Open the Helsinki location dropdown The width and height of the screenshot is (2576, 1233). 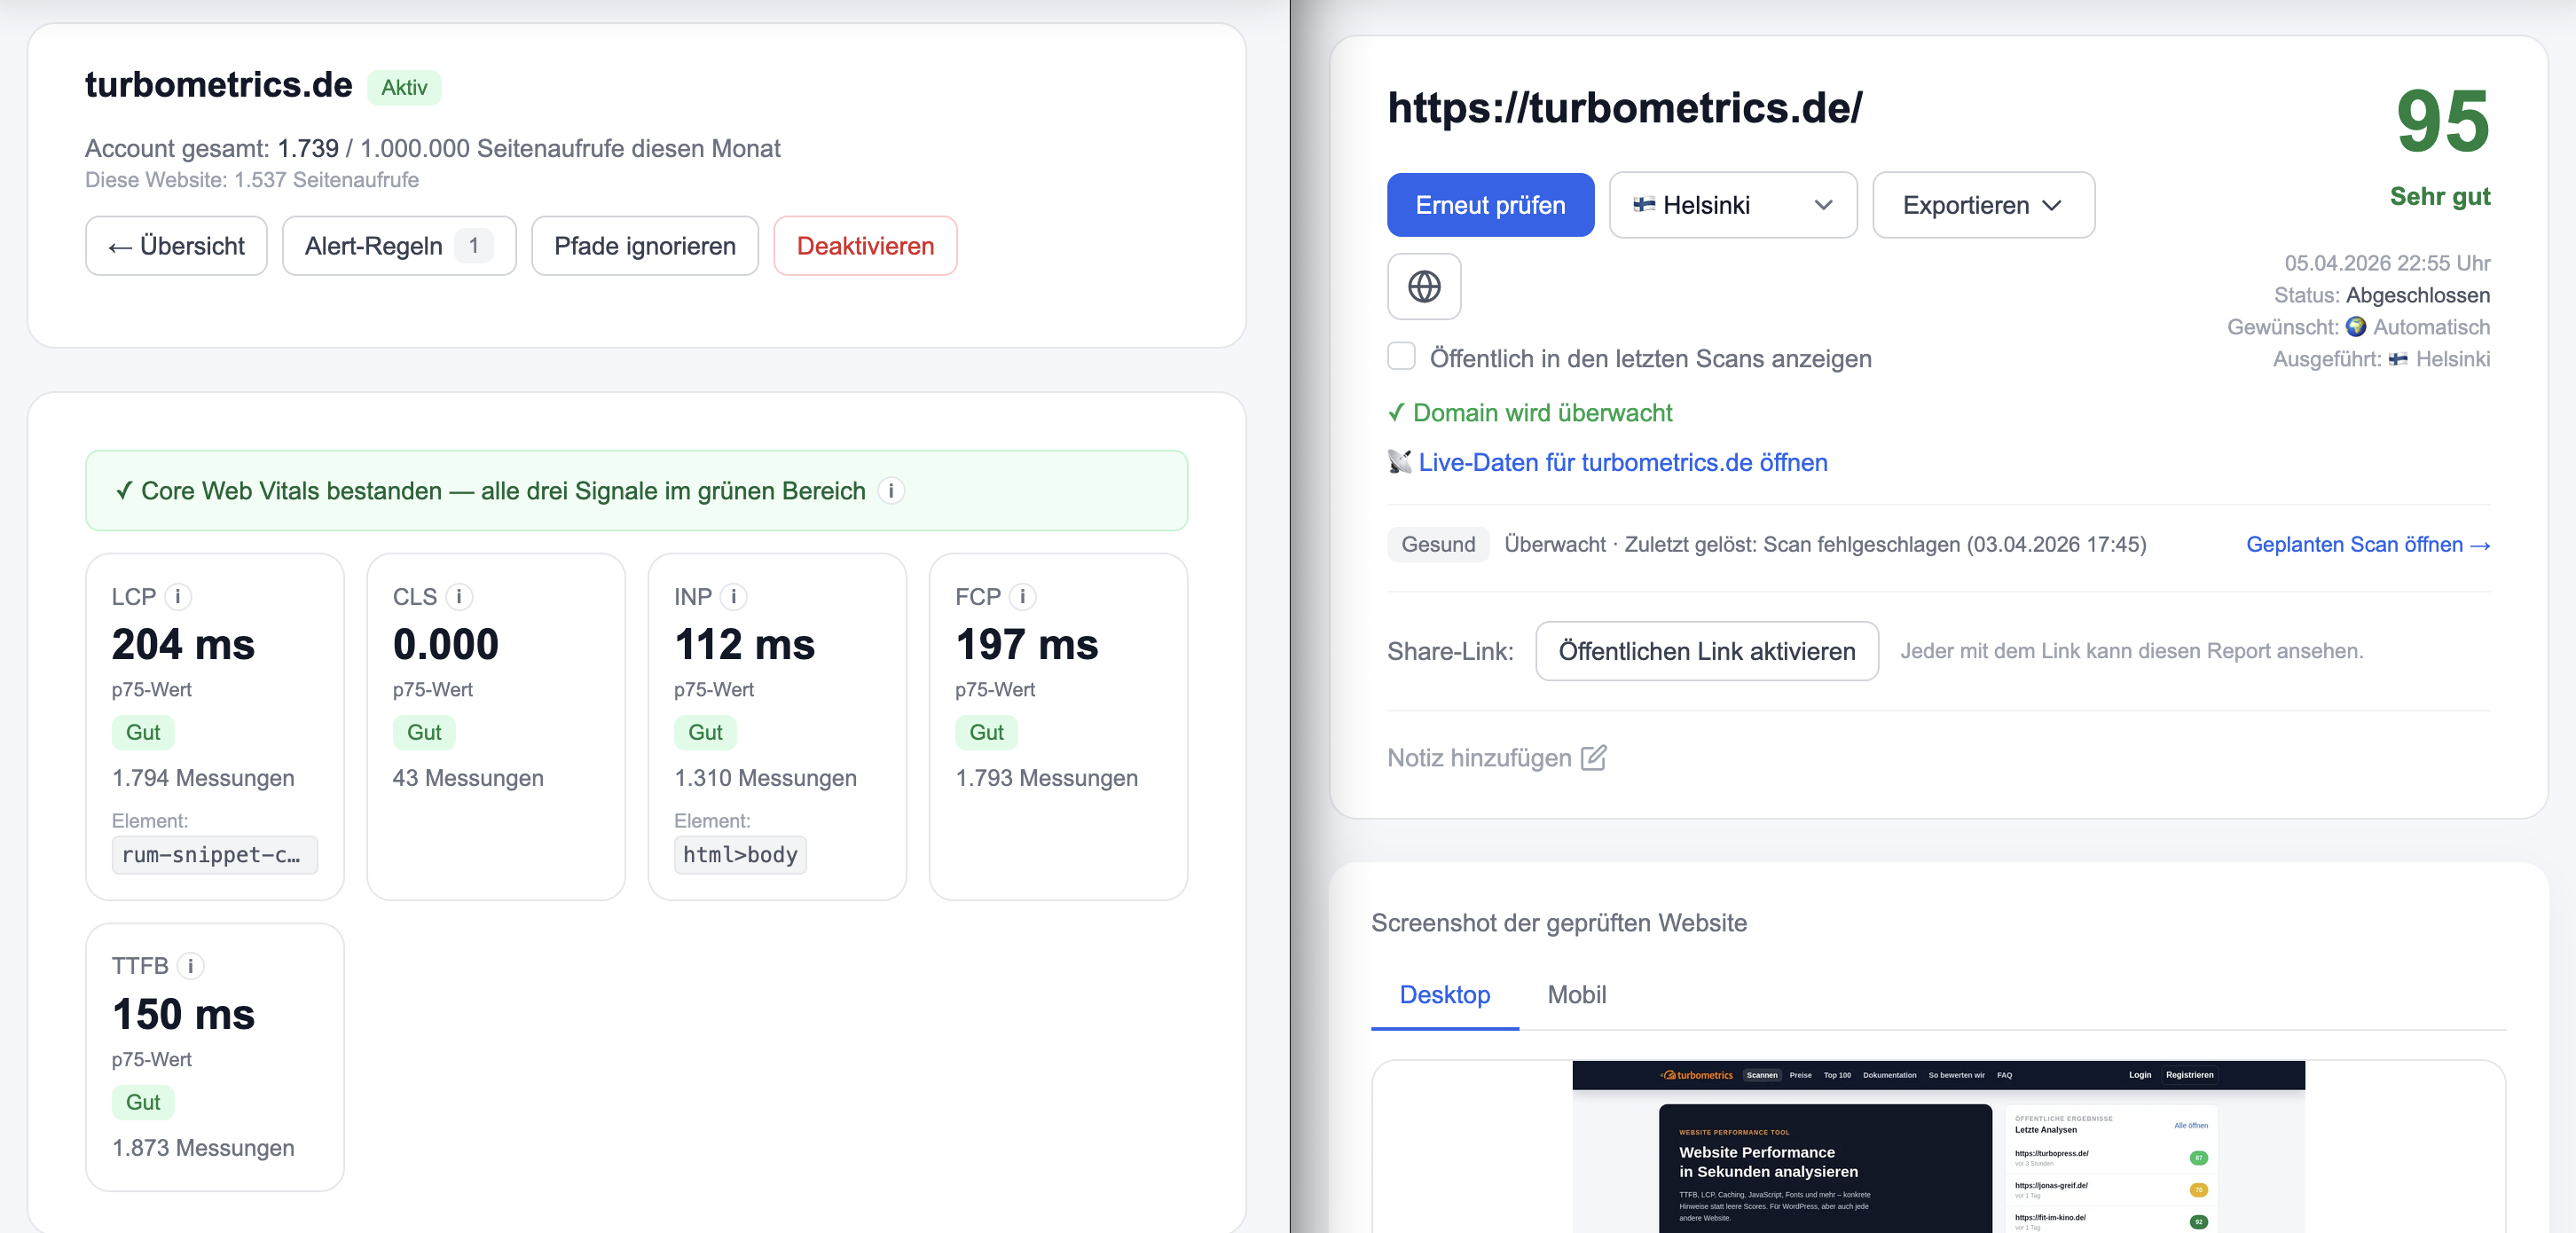tap(1733, 205)
